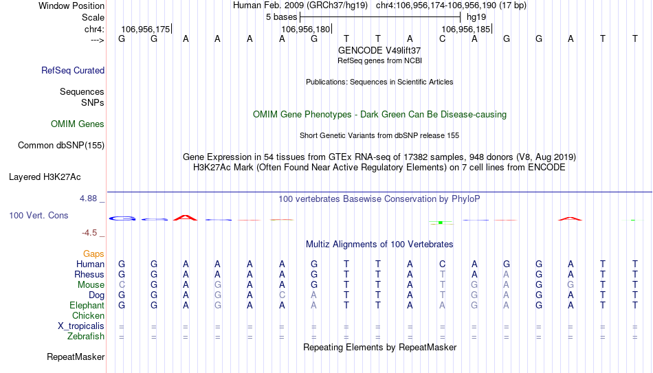
Task: Click the Human Feb. 2009 (GRCh37/hg19) text
Action: 300,5
